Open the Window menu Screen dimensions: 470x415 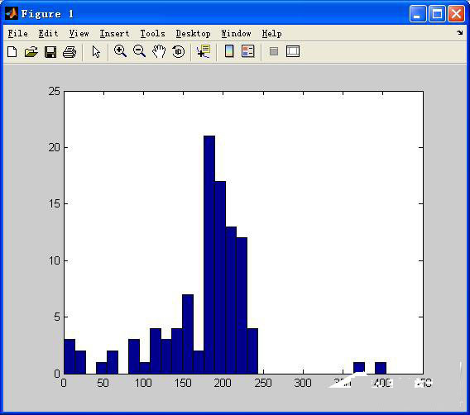236,34
